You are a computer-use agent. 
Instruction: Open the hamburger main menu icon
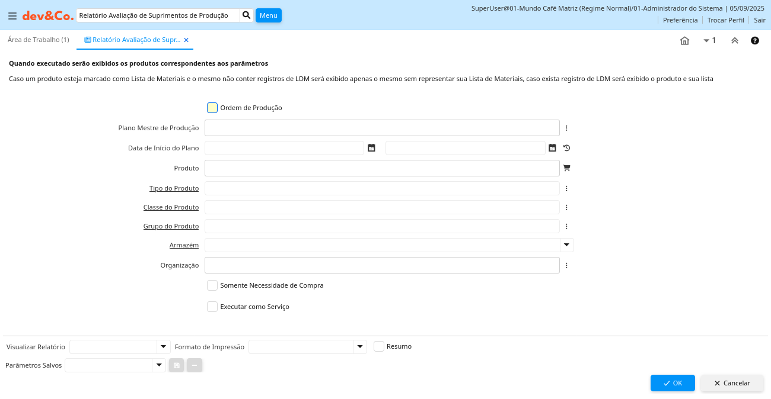pyautogui.click(x=12, y=16)
